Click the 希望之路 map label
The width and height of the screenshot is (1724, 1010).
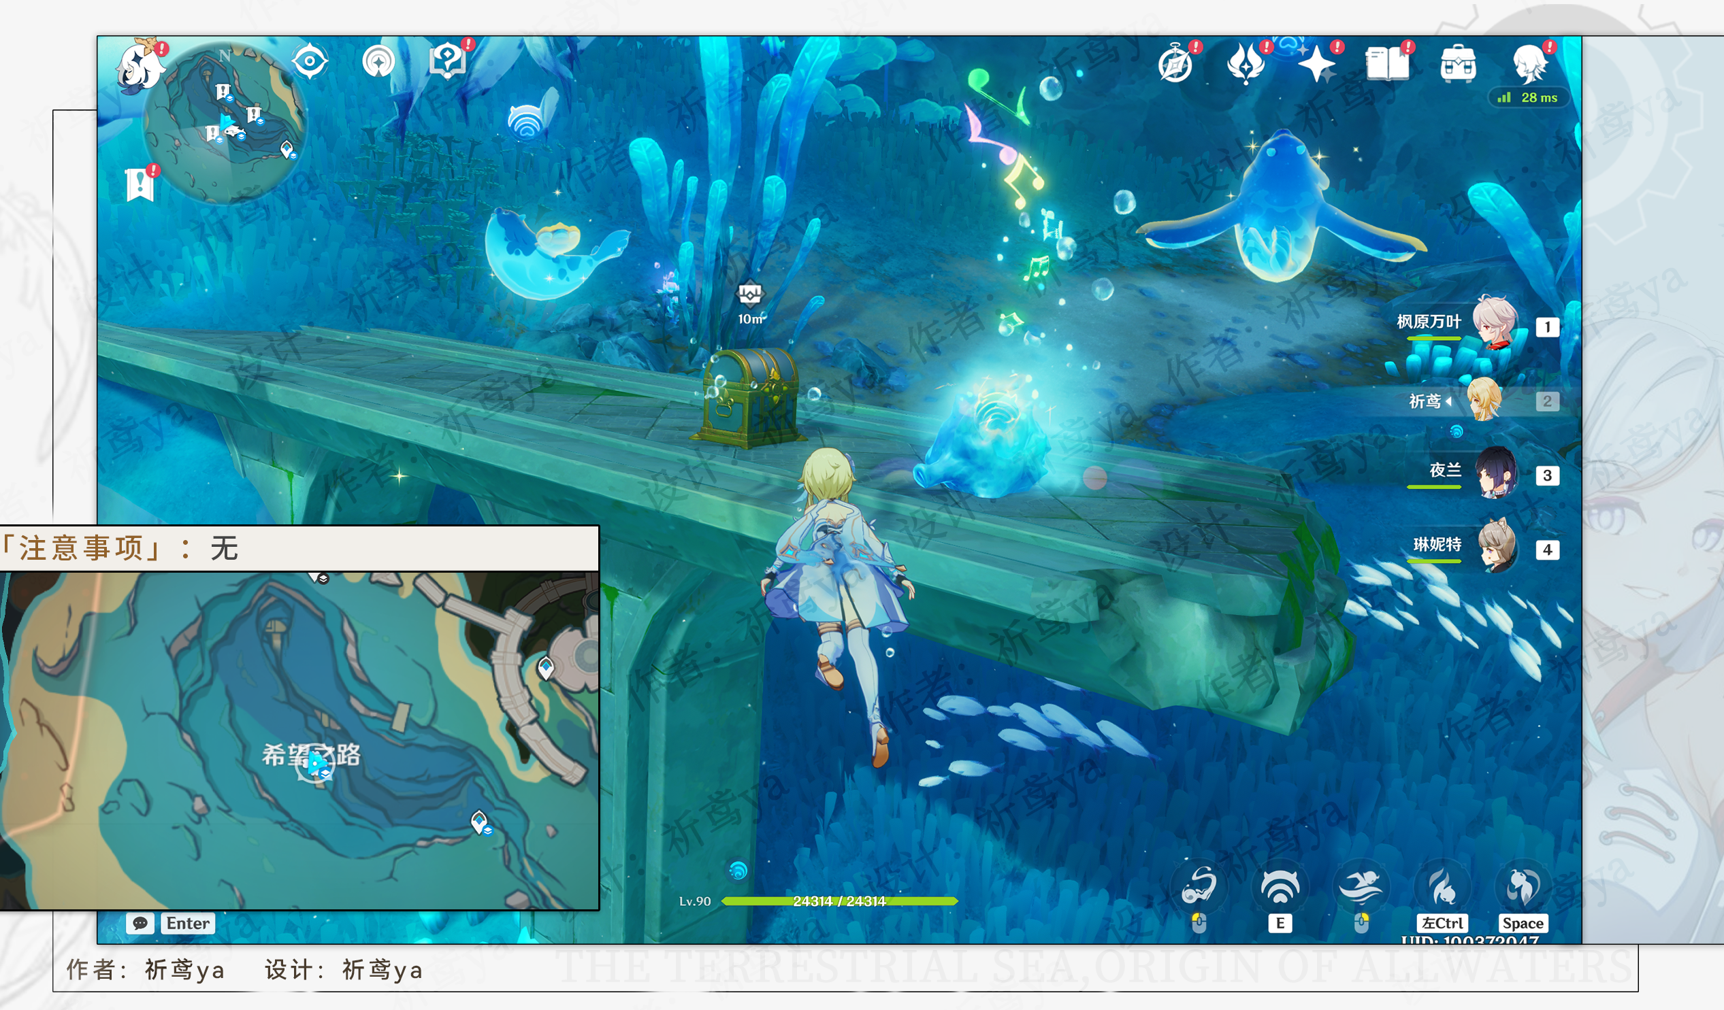tap(311, 754)
